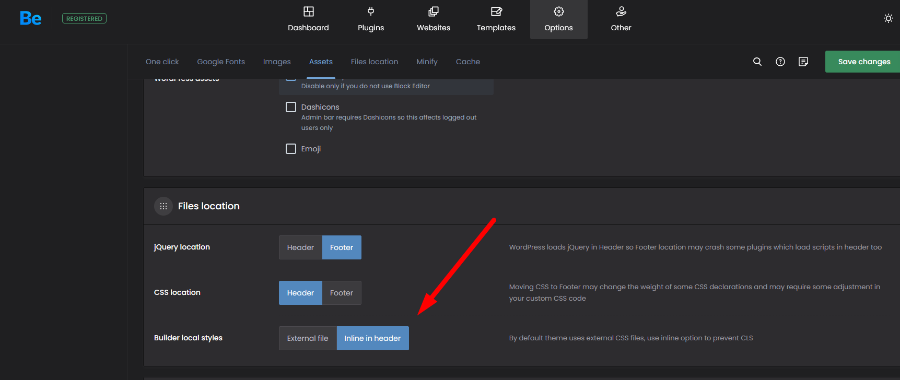
Task: Switch to the One click tab
Action: 162,62
